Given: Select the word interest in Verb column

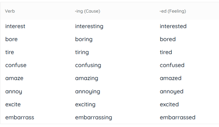Looking at the screenshot, I should click(15, 26).
